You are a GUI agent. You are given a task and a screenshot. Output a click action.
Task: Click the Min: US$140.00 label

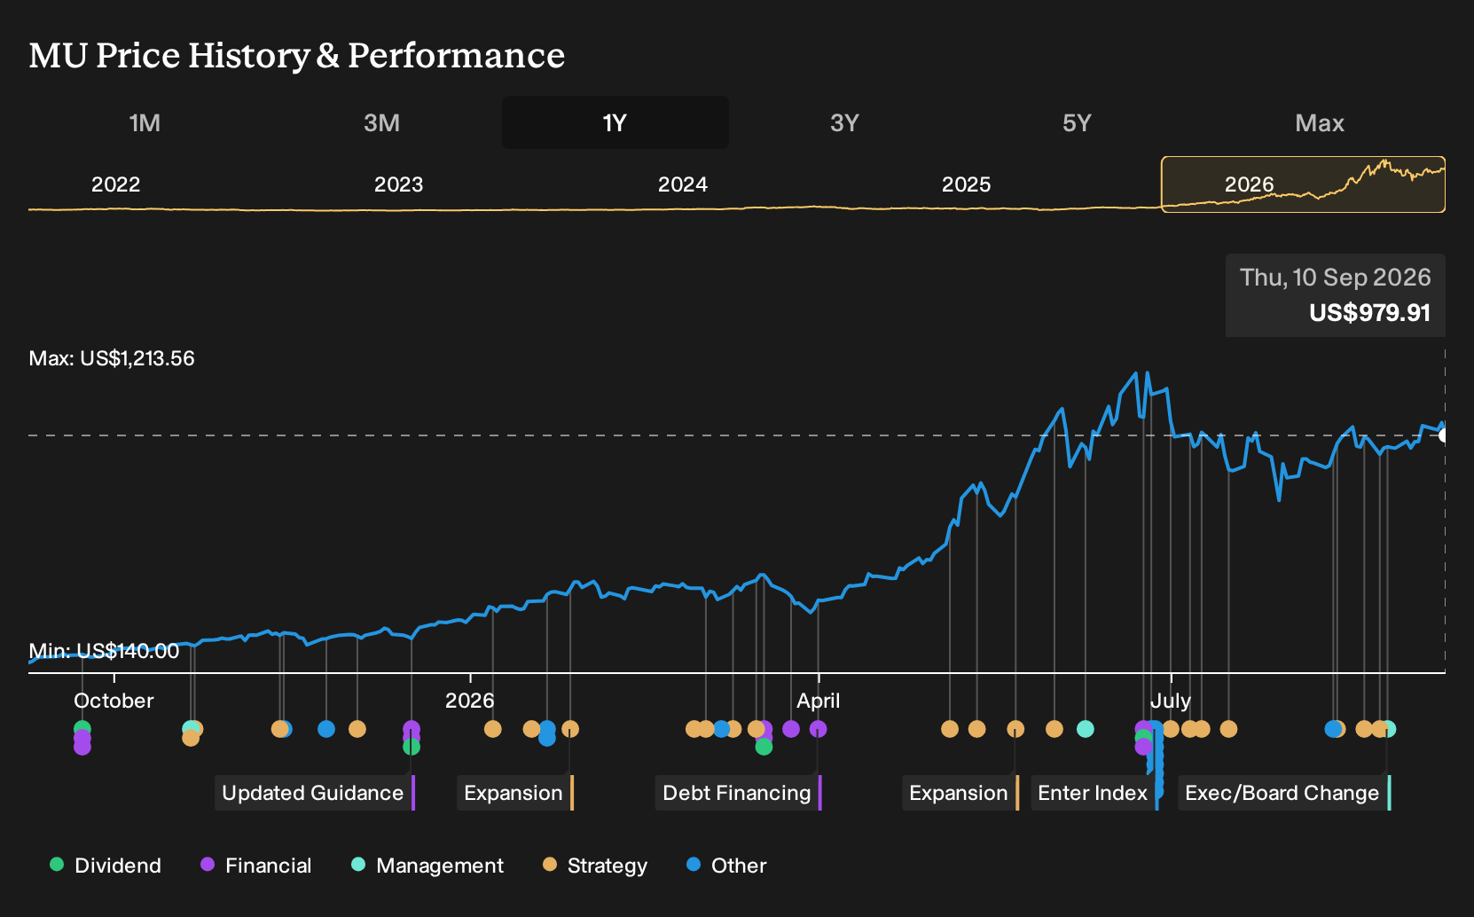point(104,651)
